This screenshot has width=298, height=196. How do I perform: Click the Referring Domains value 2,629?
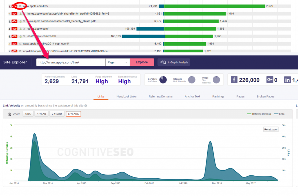(52, 81)
